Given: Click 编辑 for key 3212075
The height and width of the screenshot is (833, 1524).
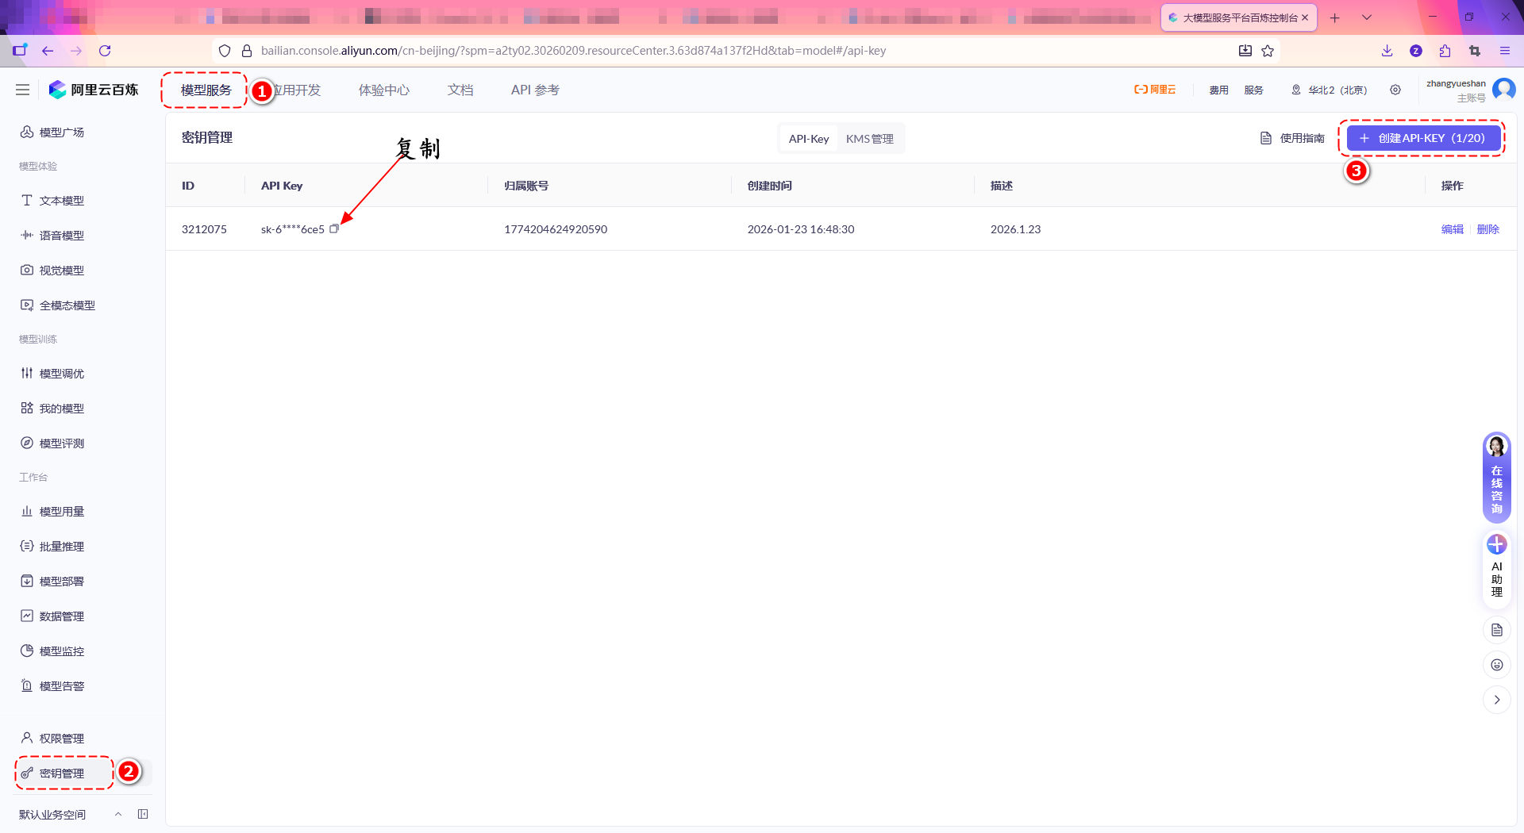Looking at the screenshot, I should point(1453,229).
